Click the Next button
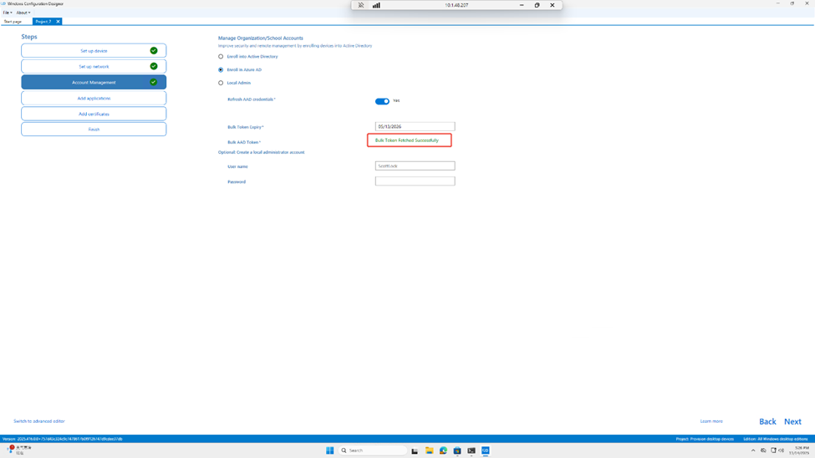815x458 pixels. [x=792, y=421]
